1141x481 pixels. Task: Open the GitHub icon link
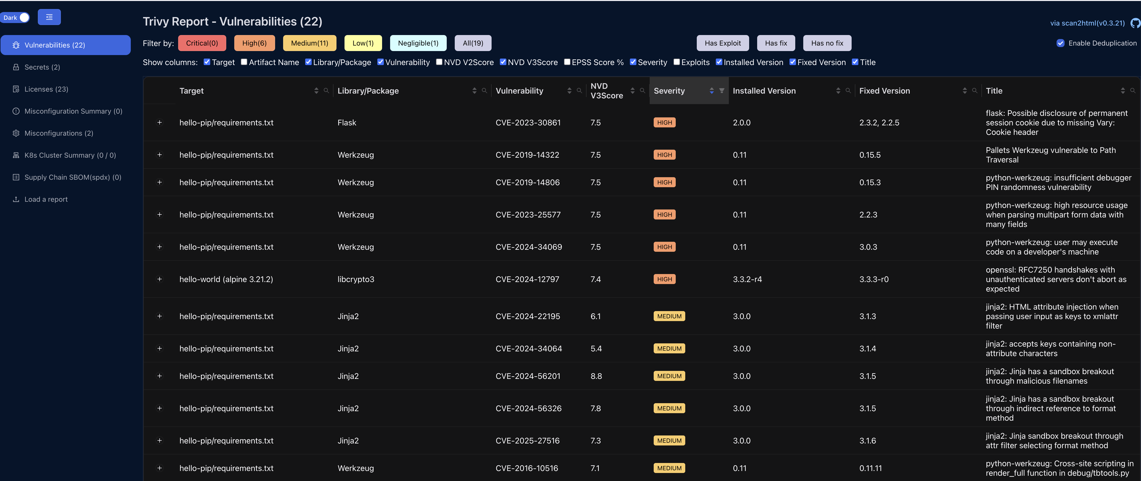coord(1135,23)
